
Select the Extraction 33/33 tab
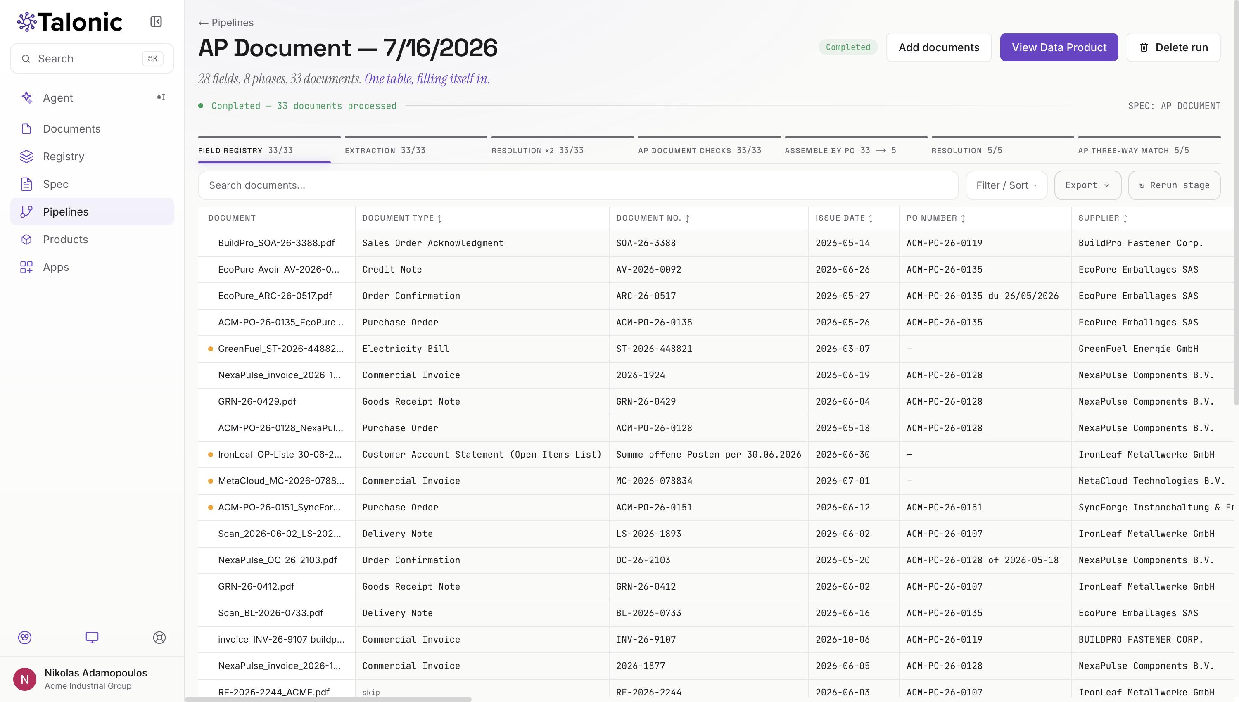pyautogui.click(x=415, y=150)
